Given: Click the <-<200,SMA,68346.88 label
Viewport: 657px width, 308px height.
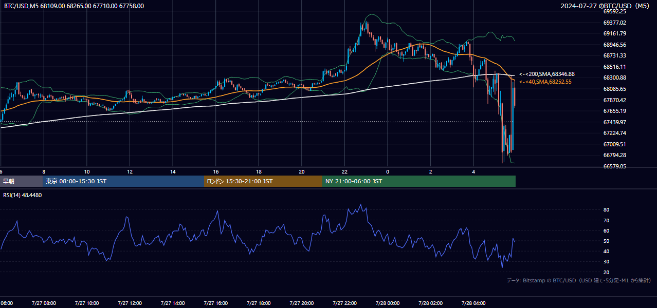Looking at the screenshot, I should (547, 74).
